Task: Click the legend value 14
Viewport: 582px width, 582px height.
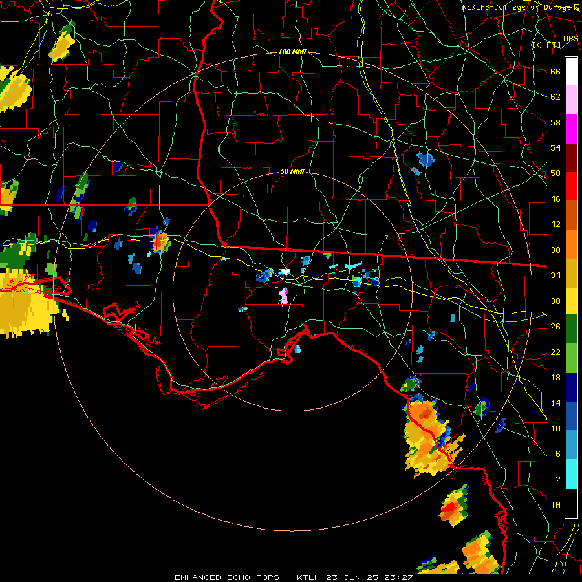Action: pyautogui.click(x=555, y=403)
